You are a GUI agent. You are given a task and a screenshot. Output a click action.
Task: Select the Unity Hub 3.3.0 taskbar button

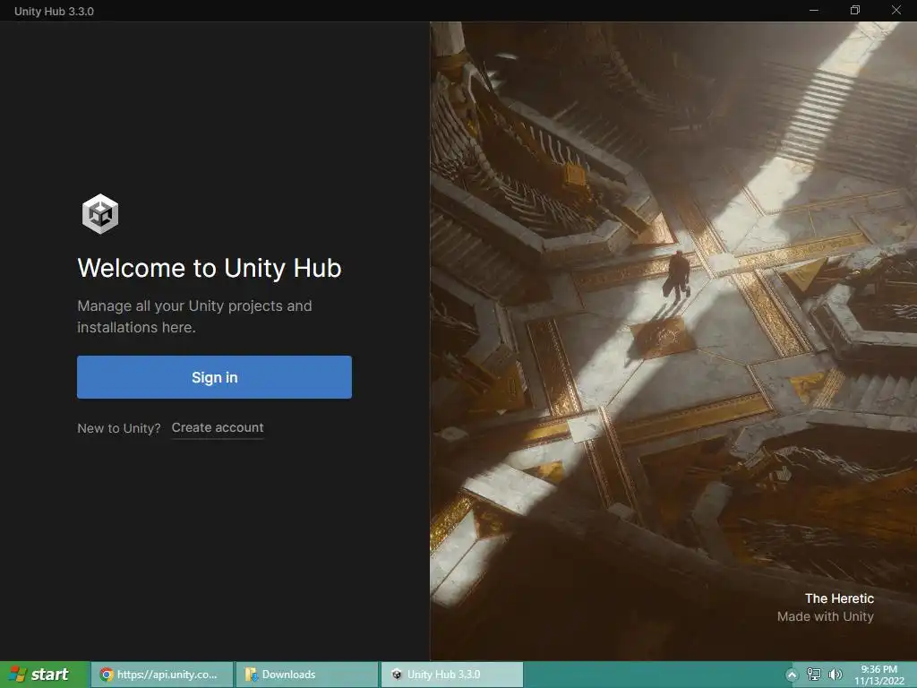pos(452,675)
